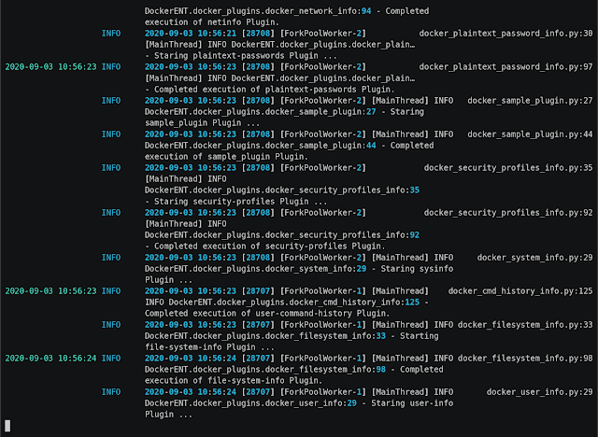Click the docker_plaintext_password_info.py:97 file reference
Screen dimensions: 598x437
click(x=505, y=66)
